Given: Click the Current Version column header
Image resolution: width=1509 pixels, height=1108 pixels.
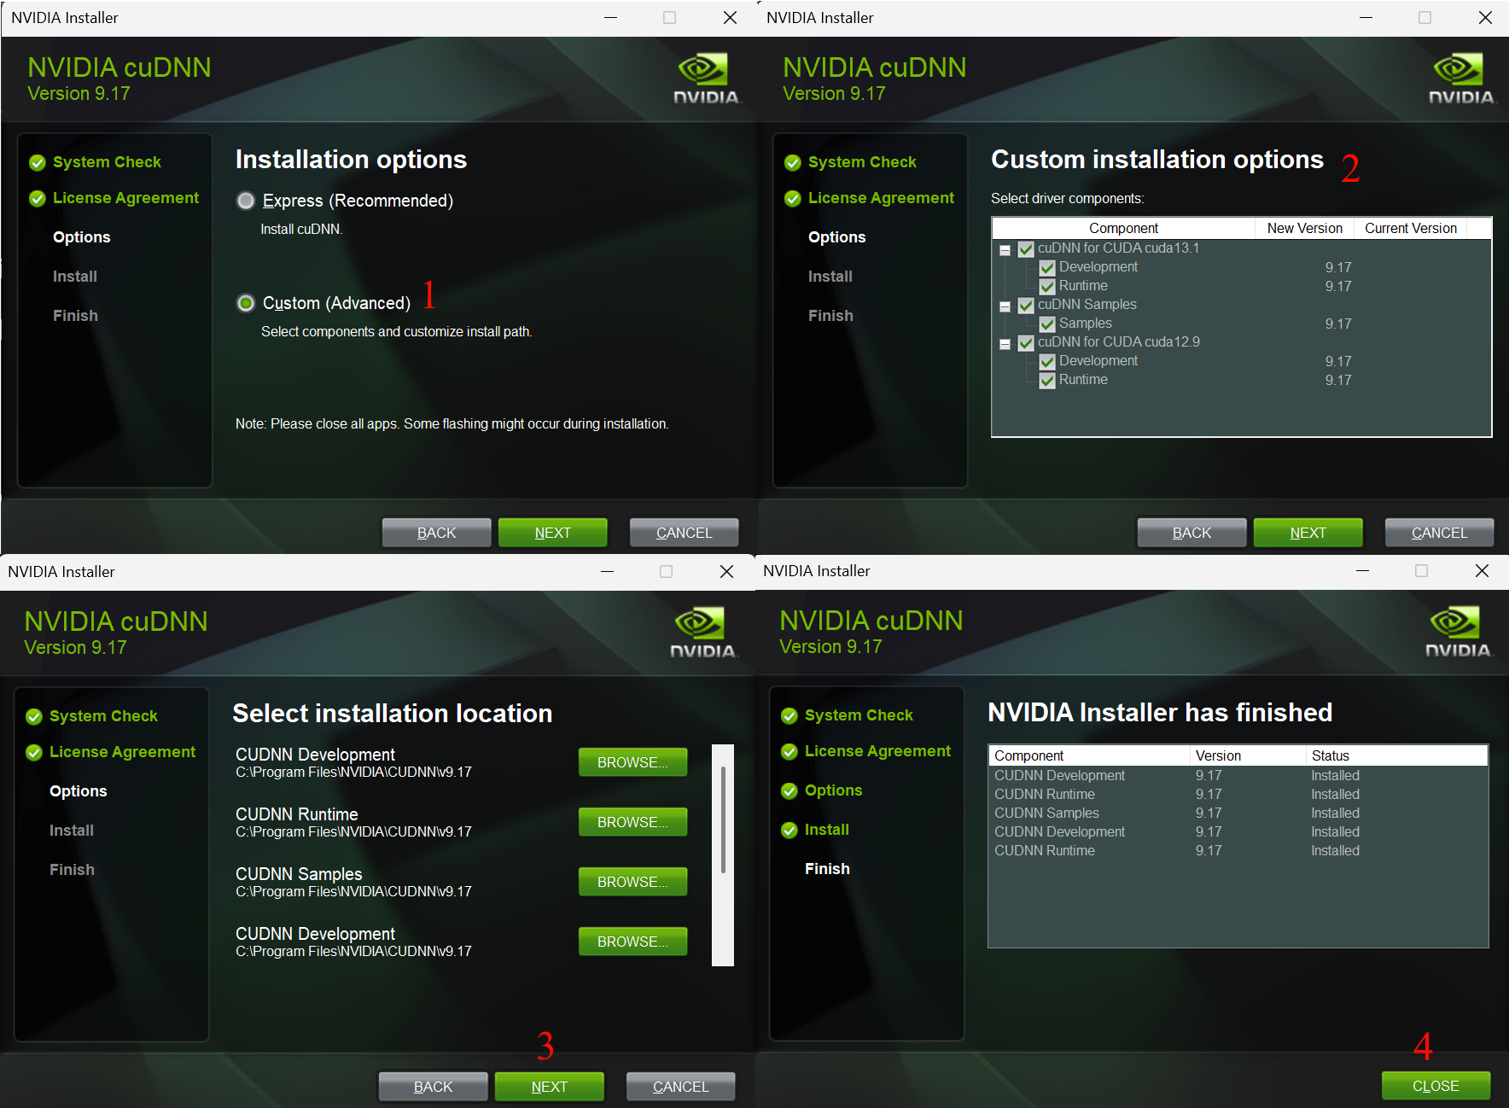Looking at the screenshot, I should pos(1410,228).
